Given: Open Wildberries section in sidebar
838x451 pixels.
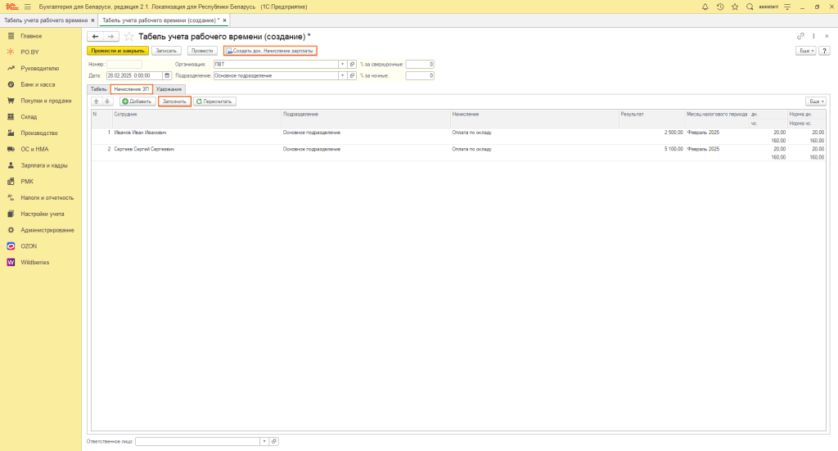Looking at the screenshot, I should [34, 263].
